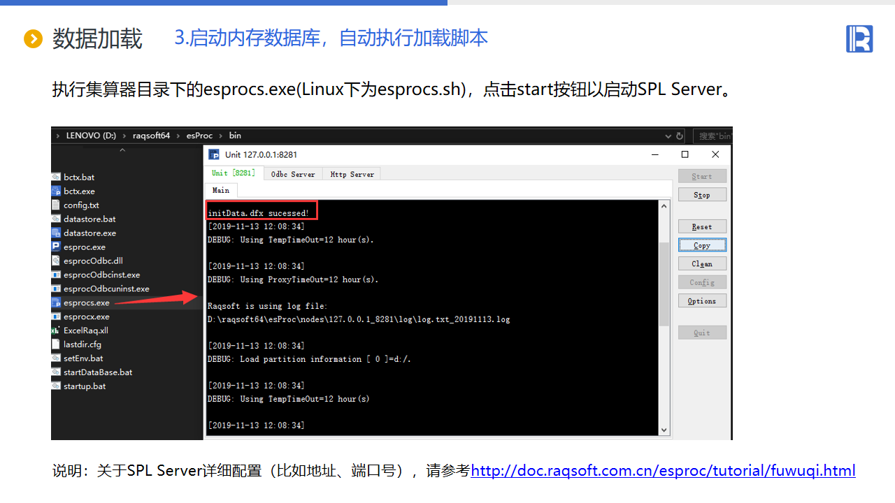Click the esproc.exe application icon
This screenshot has height=503, width=895.
tap(56, 247)
